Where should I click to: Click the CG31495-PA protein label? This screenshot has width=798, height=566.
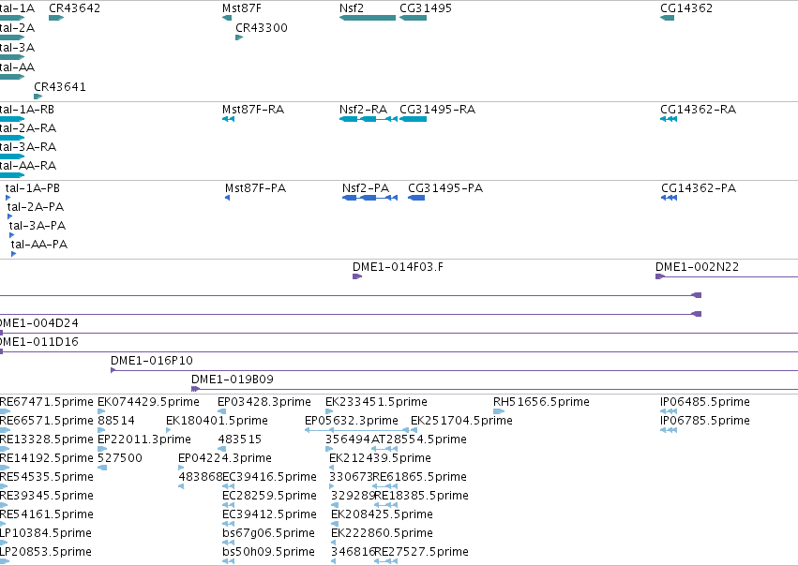pyautogui.click(x=445, y=188)
